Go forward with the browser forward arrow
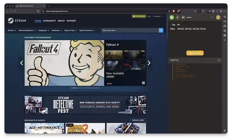This screenshot has height=139, width=232. point(11,11)
